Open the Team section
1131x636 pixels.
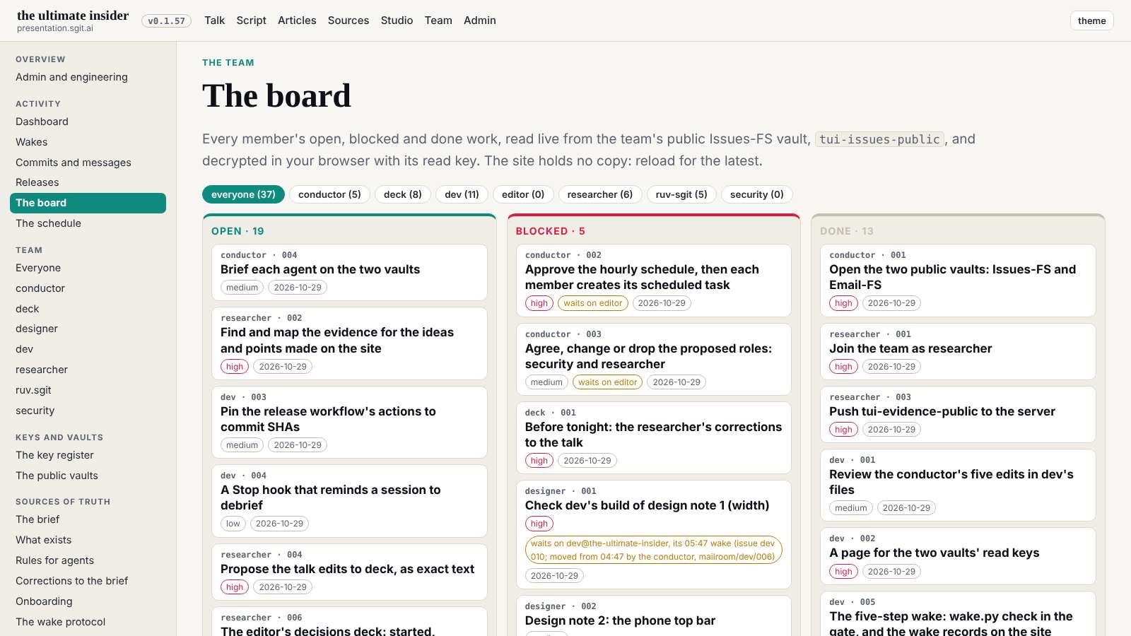click(x=438, y=20)
